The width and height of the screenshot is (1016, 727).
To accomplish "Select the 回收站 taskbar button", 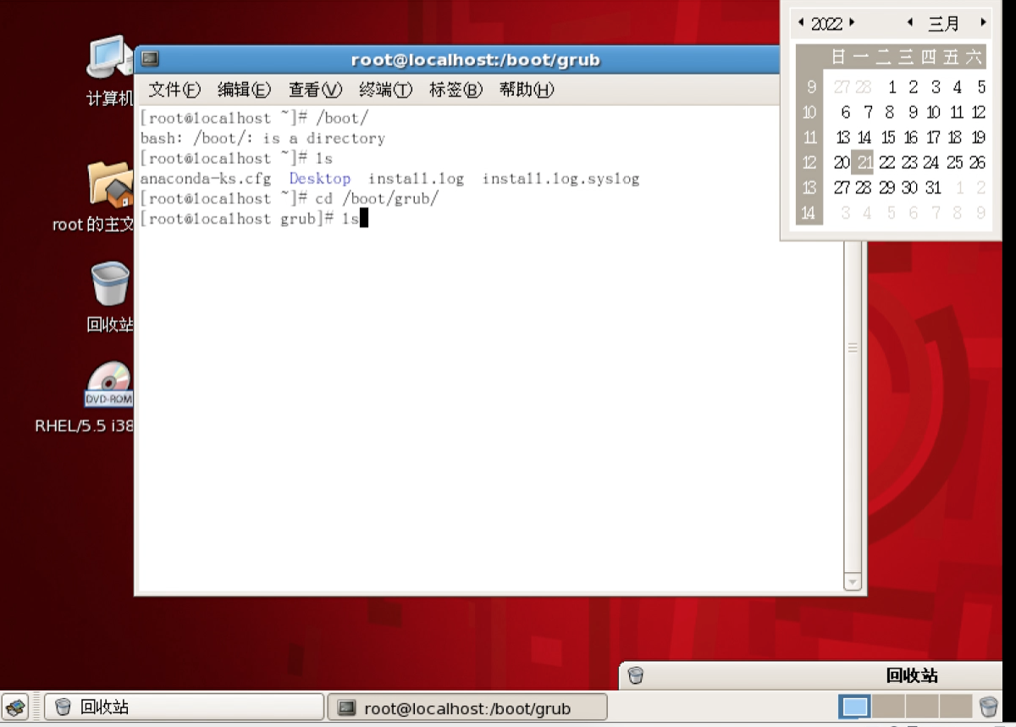I will pyautogui.click(x=185, y=707).
